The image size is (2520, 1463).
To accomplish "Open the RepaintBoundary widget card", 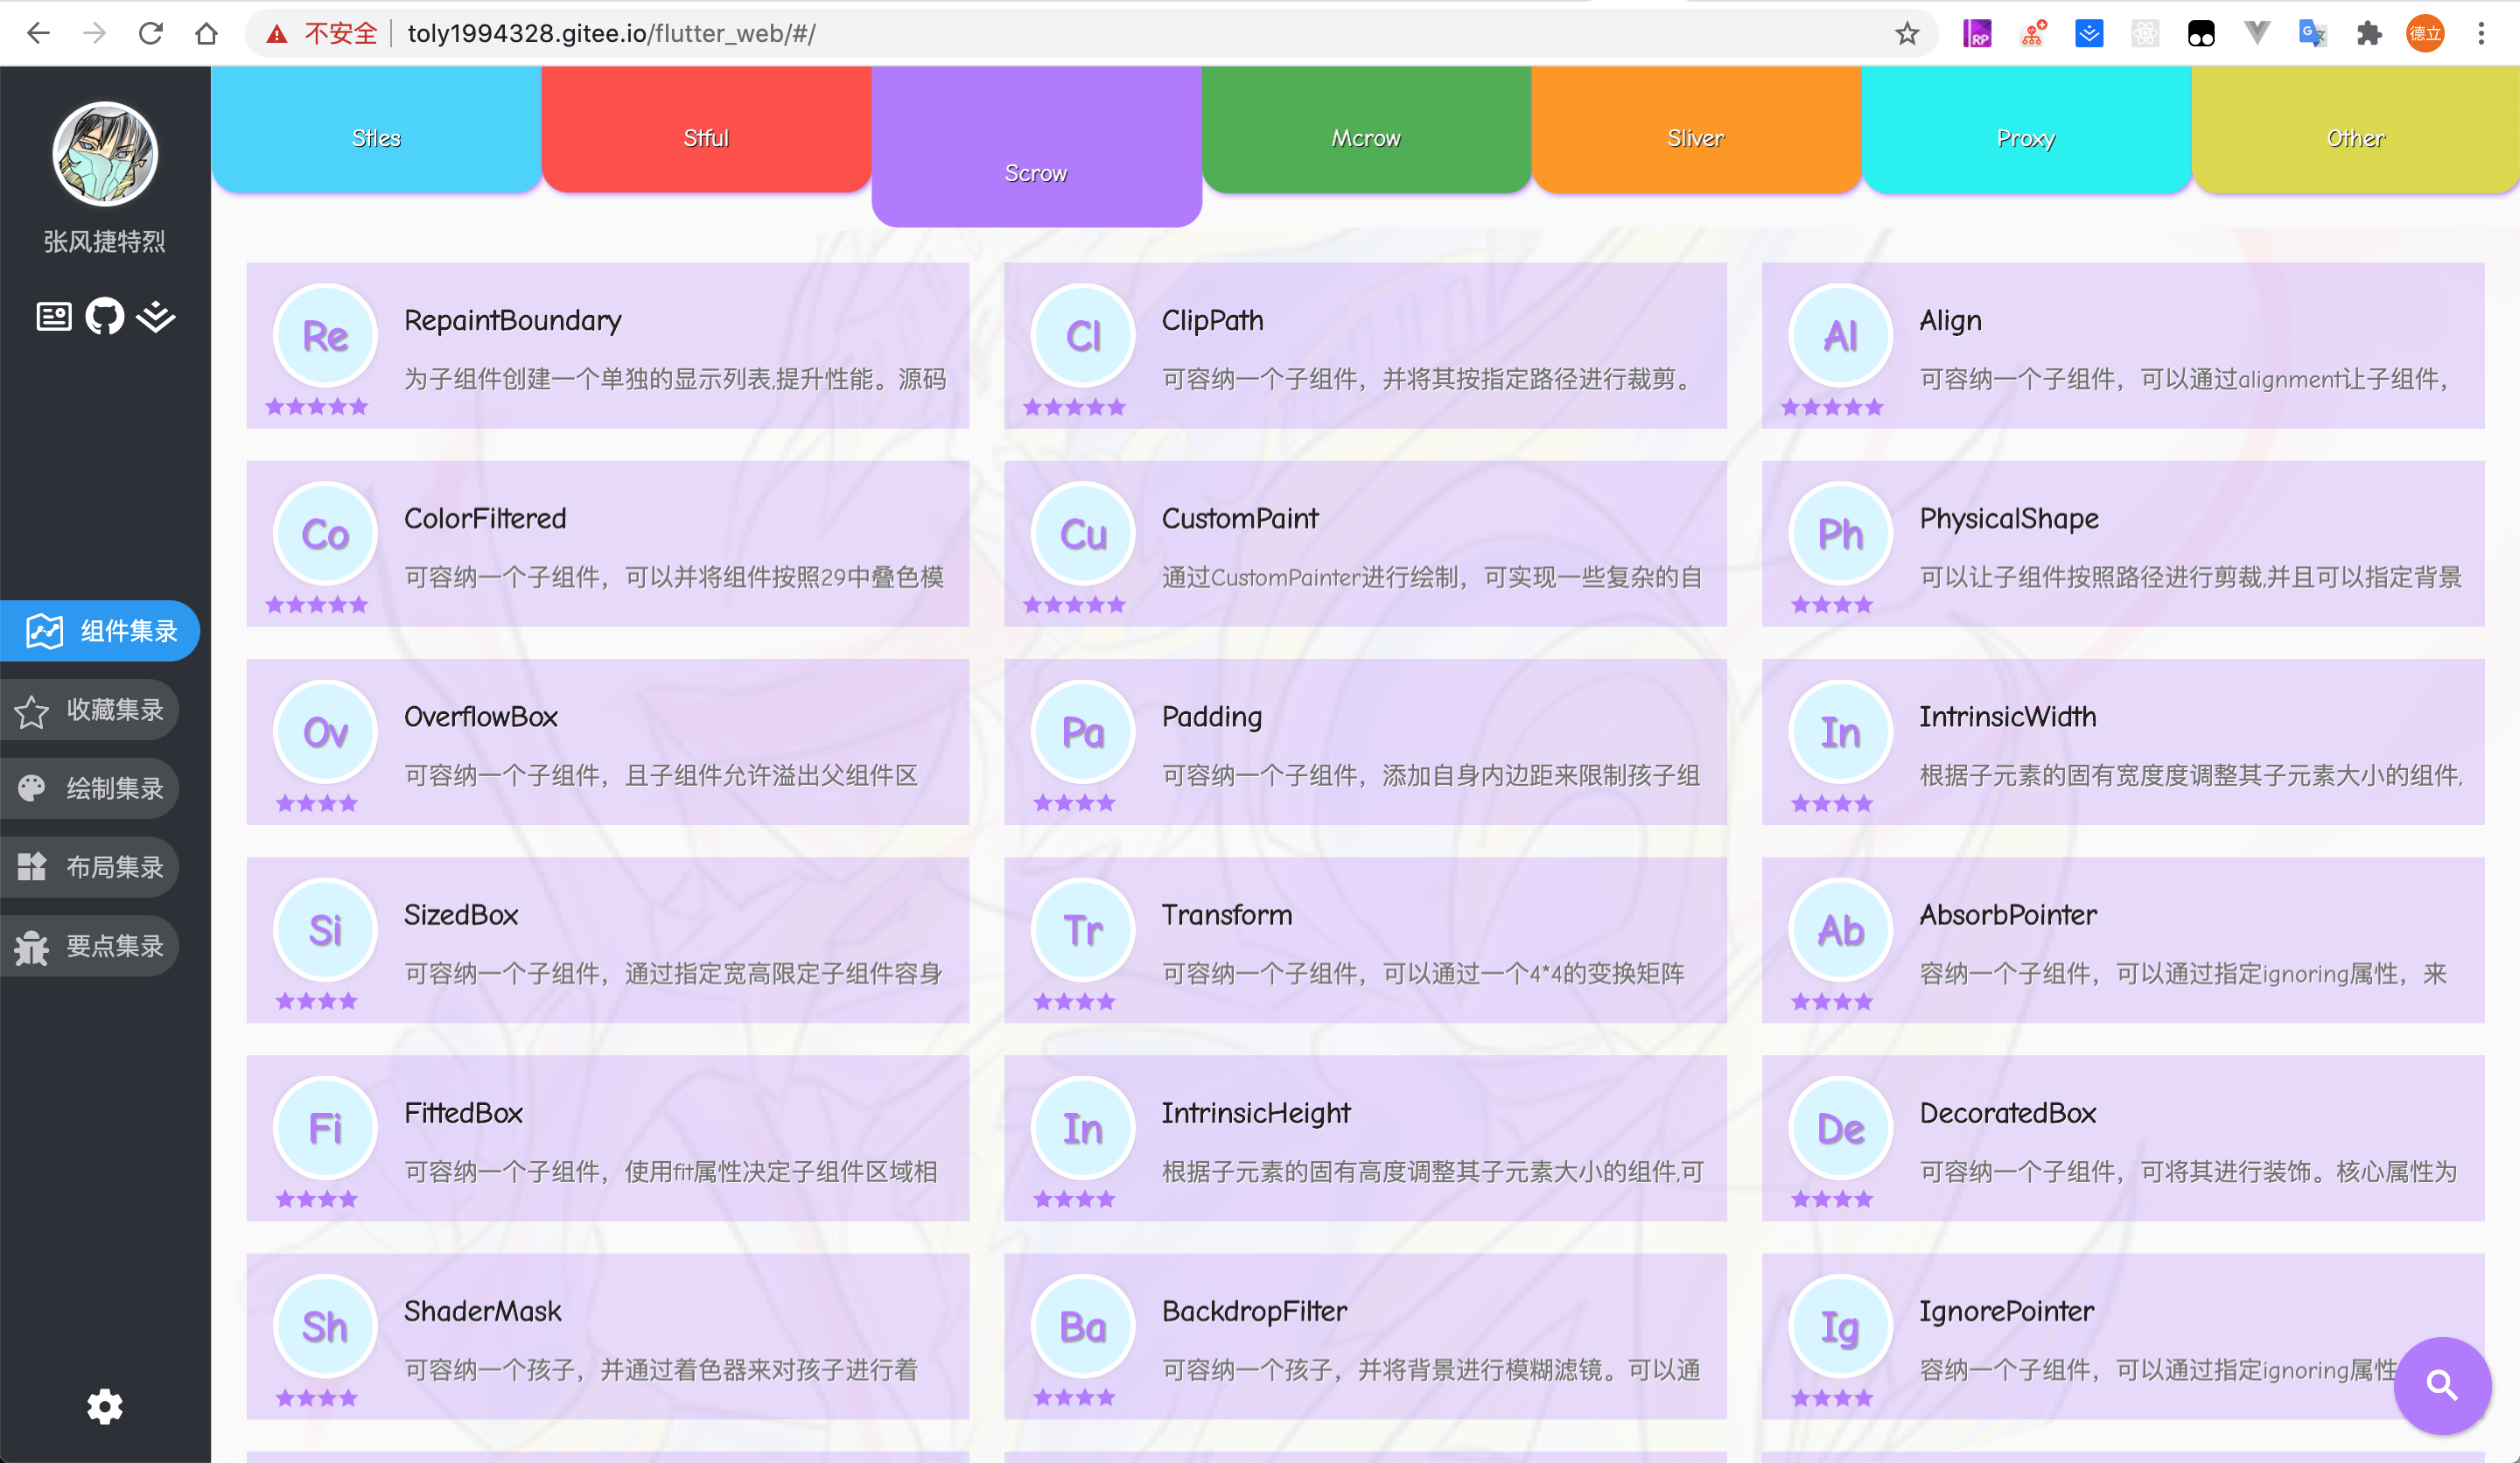I will click(x=607, y=345).
